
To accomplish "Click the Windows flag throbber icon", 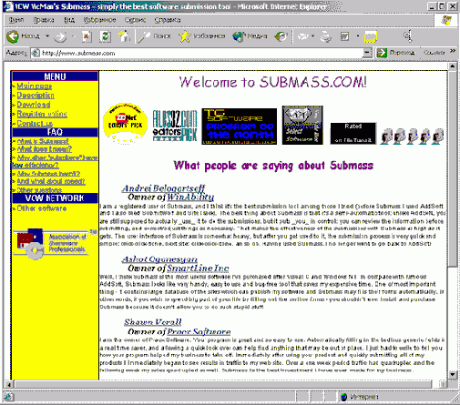I will [447, 20].
